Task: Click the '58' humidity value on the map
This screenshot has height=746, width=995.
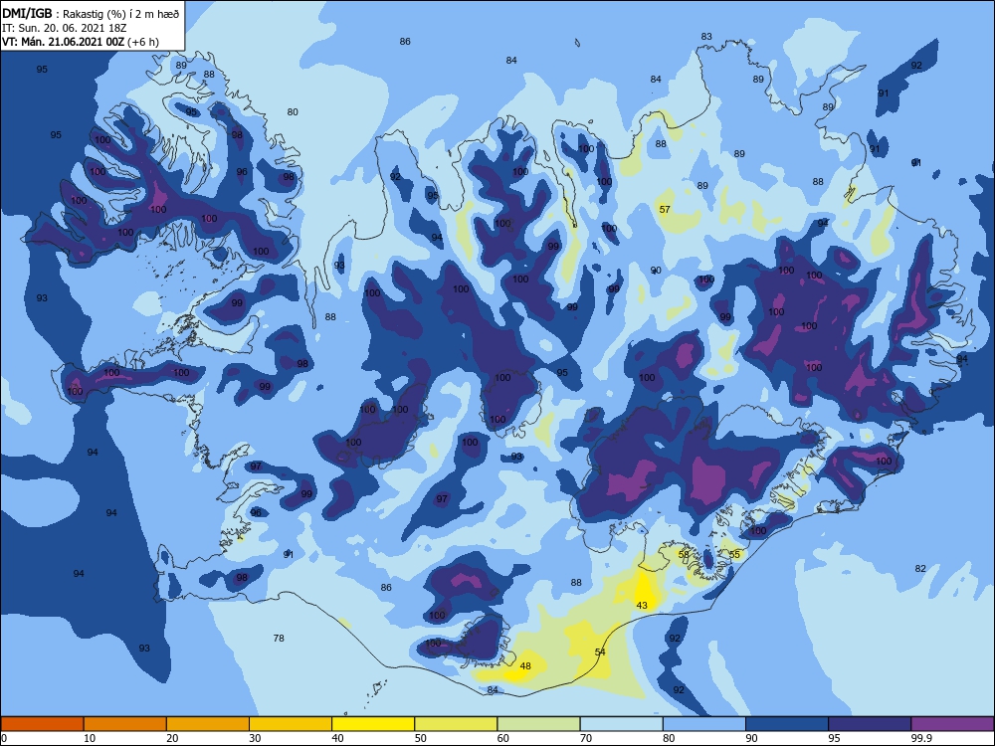Action: [x=684, y=554]
